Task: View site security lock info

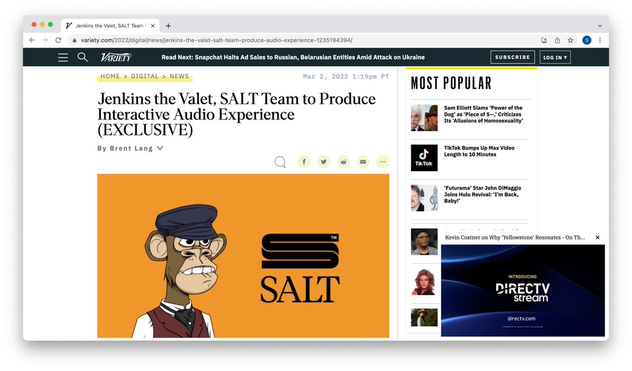Action: (75, 40)
